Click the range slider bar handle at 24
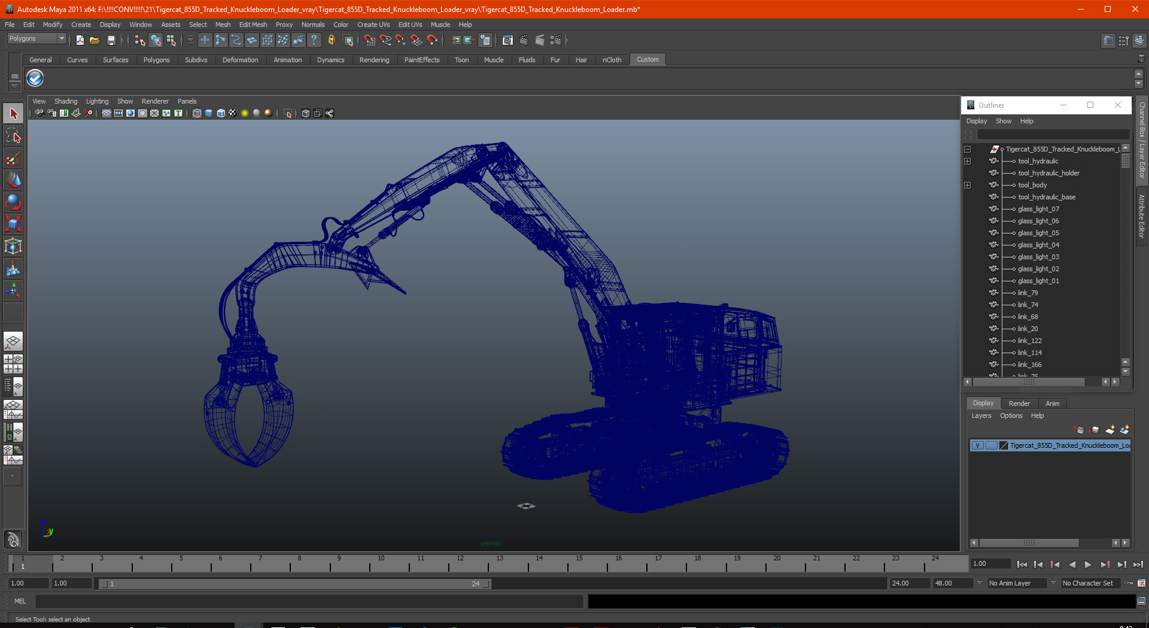The height and width of the screenshot is (628, 1149). (486, 584)
